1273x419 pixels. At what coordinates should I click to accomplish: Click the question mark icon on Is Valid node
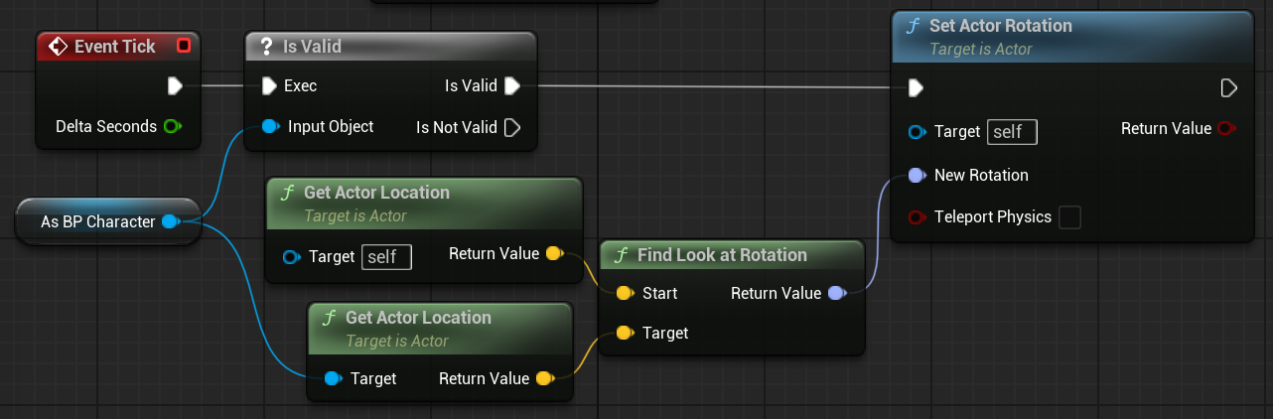pyautogui.click(x=265, y=46)
